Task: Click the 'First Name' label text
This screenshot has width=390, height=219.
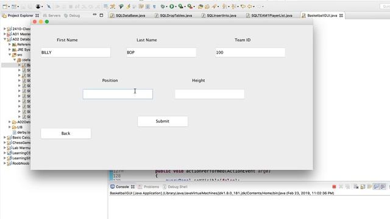Action: click(67, 40)
